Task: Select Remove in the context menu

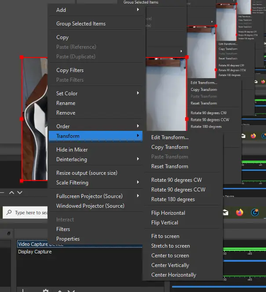Action: coord(95,113)
